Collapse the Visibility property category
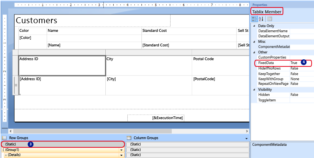The height and width of the screenshot is (158, 314). 254,90
